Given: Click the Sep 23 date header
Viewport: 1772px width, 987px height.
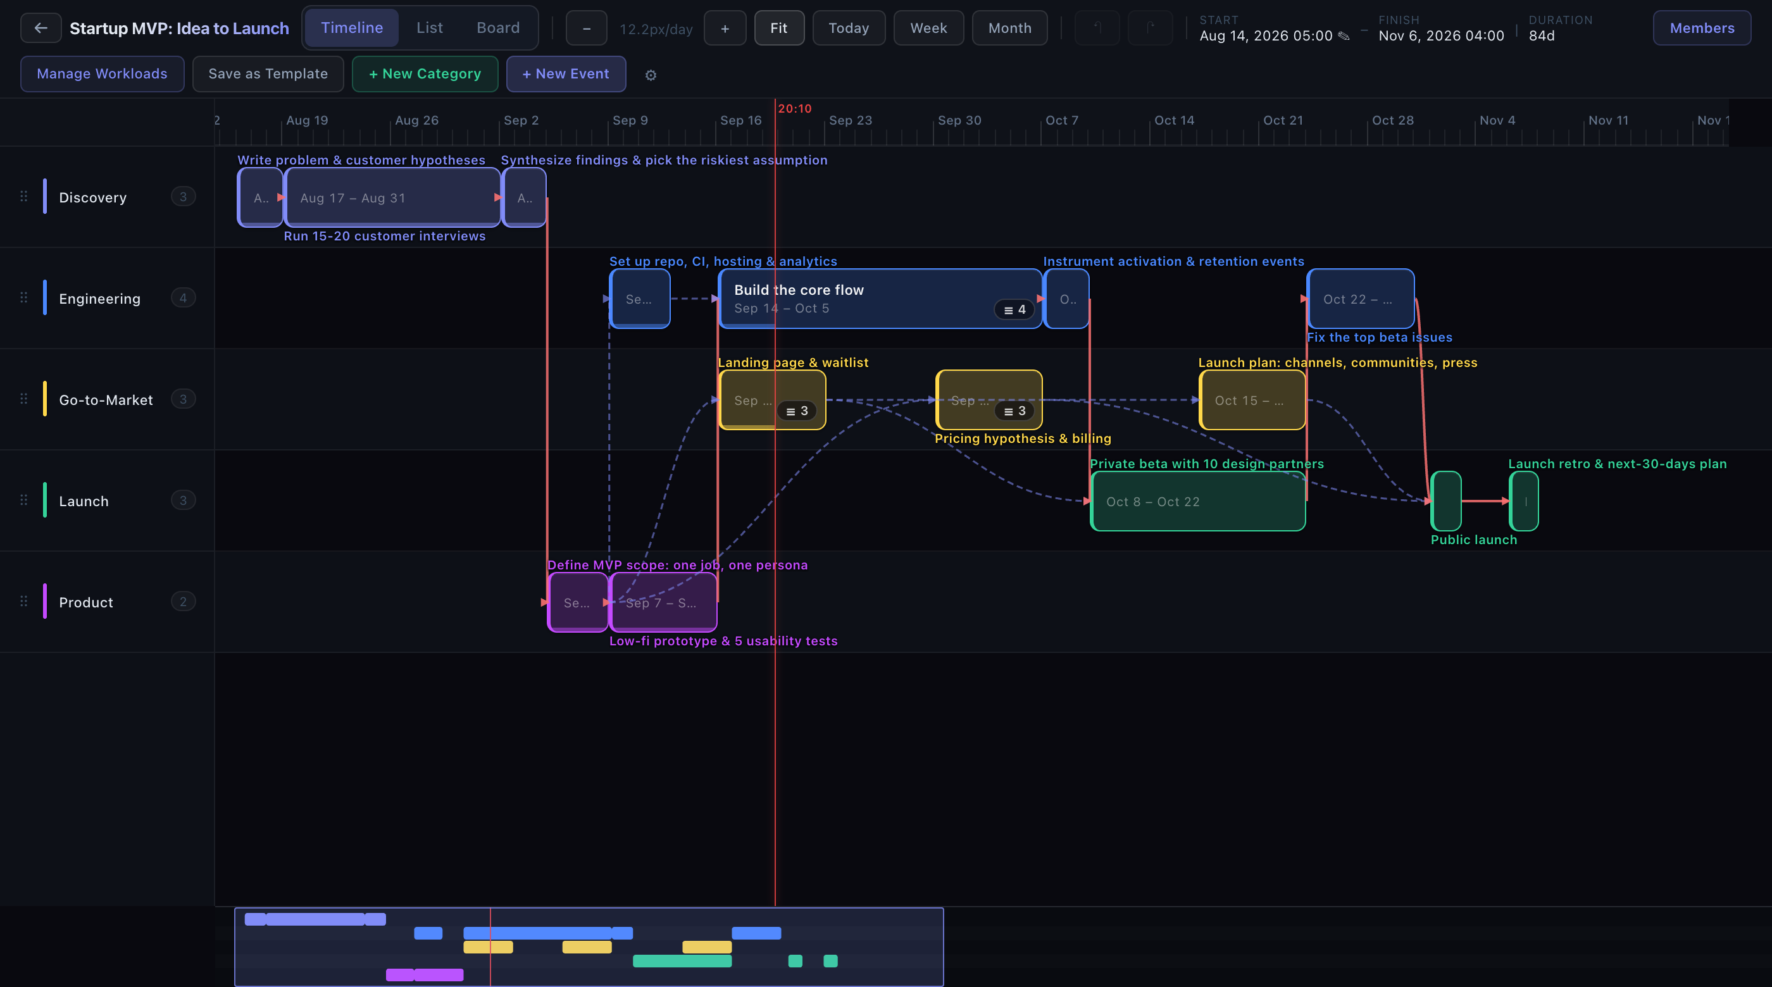Looking at the screenshot, I should click(850, 120).
